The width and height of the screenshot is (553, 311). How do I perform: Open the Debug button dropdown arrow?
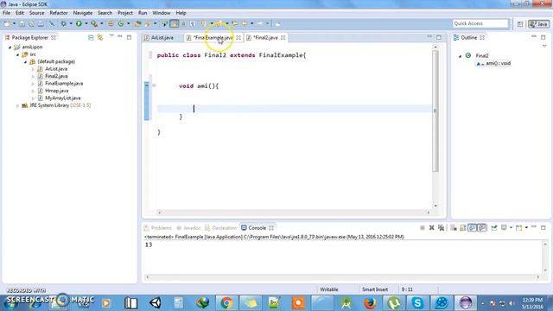tap(71, 23)
